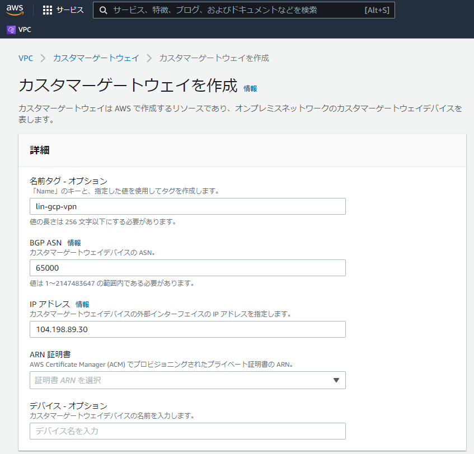Select the IP address field with 104.198.89.30
This screenshot has width=474, height=454.
[x=187, y=329]
